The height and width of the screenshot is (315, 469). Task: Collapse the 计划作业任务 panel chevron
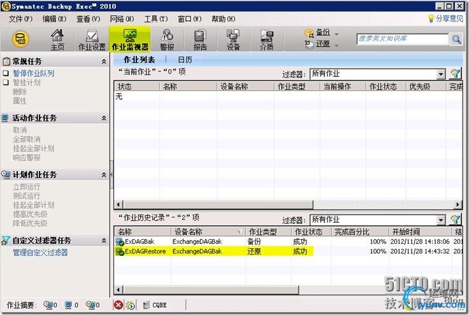pyautogui.click(x=104, y=174)
